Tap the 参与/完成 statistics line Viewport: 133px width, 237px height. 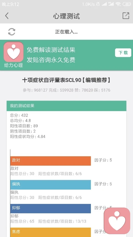tap(66, 90)
